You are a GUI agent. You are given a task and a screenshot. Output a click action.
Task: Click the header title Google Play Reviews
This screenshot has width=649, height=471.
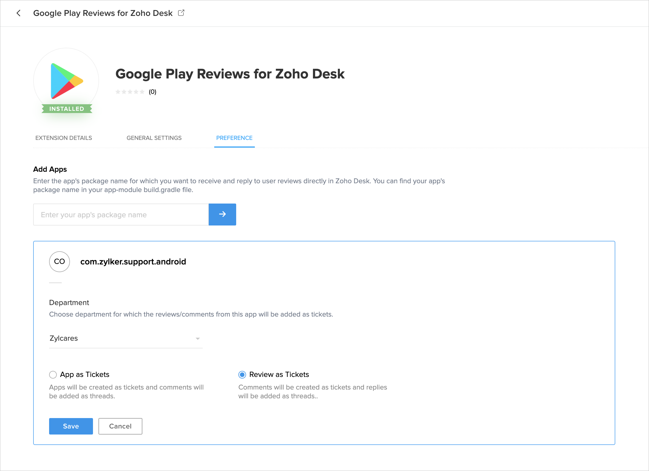click(x=103, y=13)
